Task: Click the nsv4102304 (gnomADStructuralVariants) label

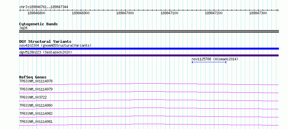Action: pyautogui.click(x=55, y=45)
